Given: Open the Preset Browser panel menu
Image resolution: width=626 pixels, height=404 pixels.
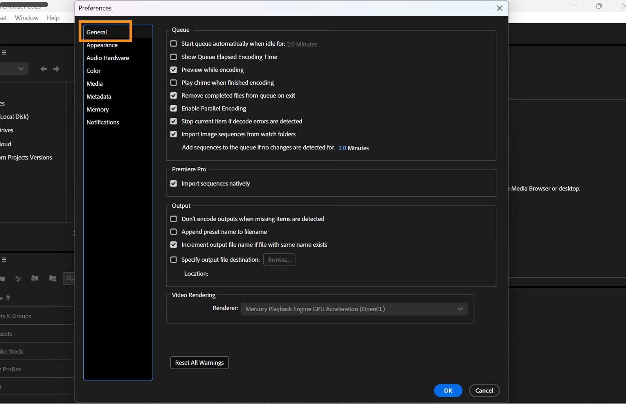Looking at the screenshot, I should tap(4, 259).
